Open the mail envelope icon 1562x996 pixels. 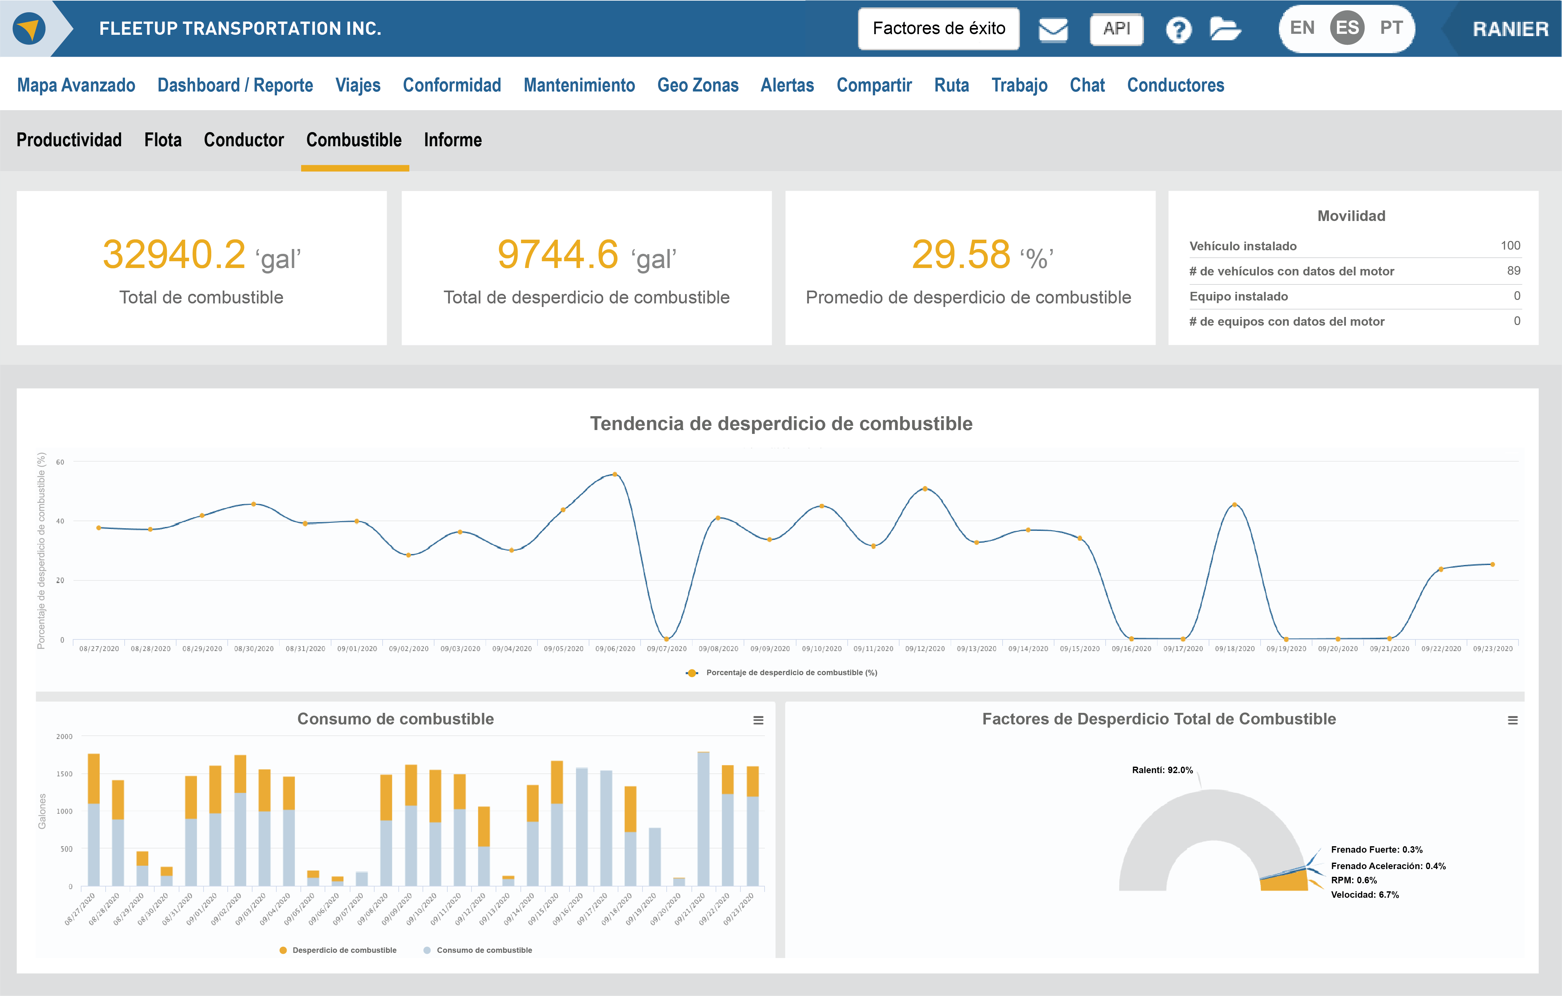pyautogui.click(x=1053, y=29)
